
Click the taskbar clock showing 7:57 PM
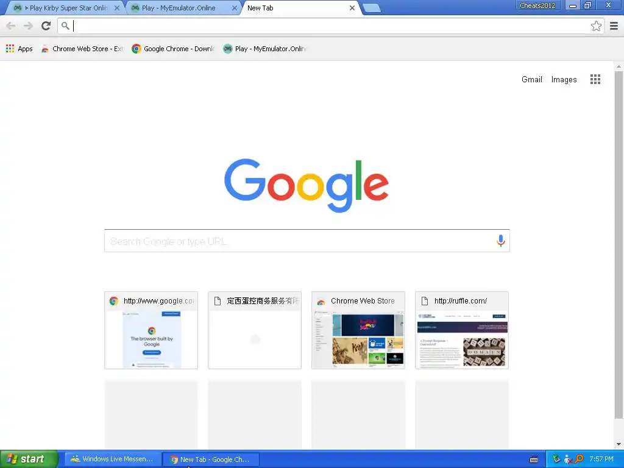pyautogui.click(x=601, y=459)
